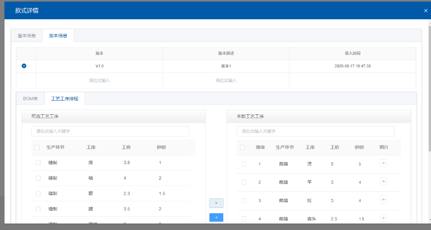431x230 pixels.
Task: Open the BOM单 tab
Action: pos(31,99)
